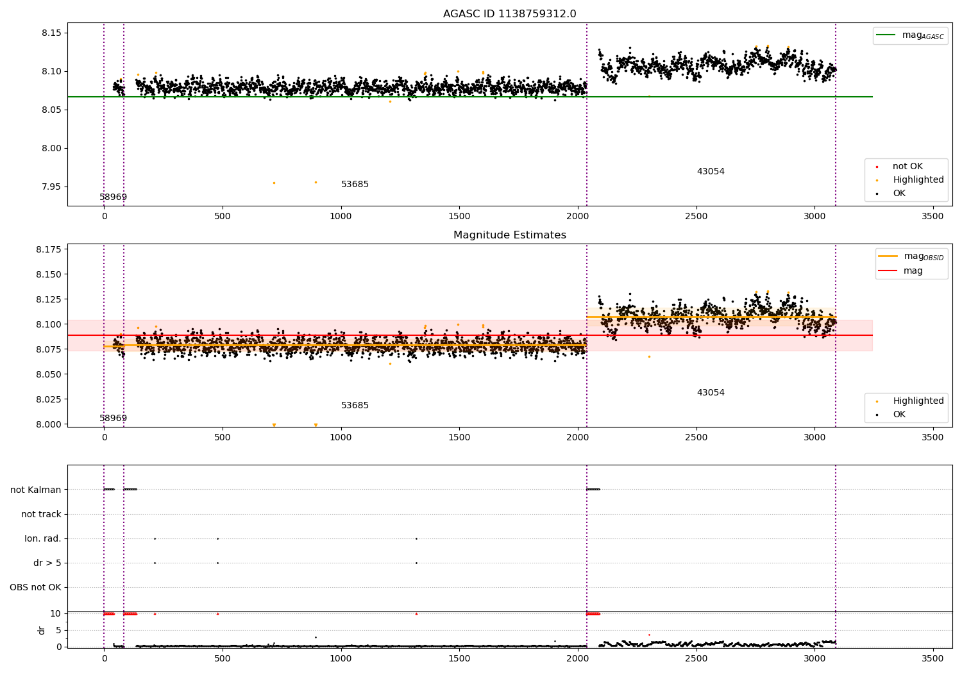Click the red 'mag' legend line sample
Image resolution: width=962 pixels, height=673 pixels.
pyautogui.click(x=888, y=270)
